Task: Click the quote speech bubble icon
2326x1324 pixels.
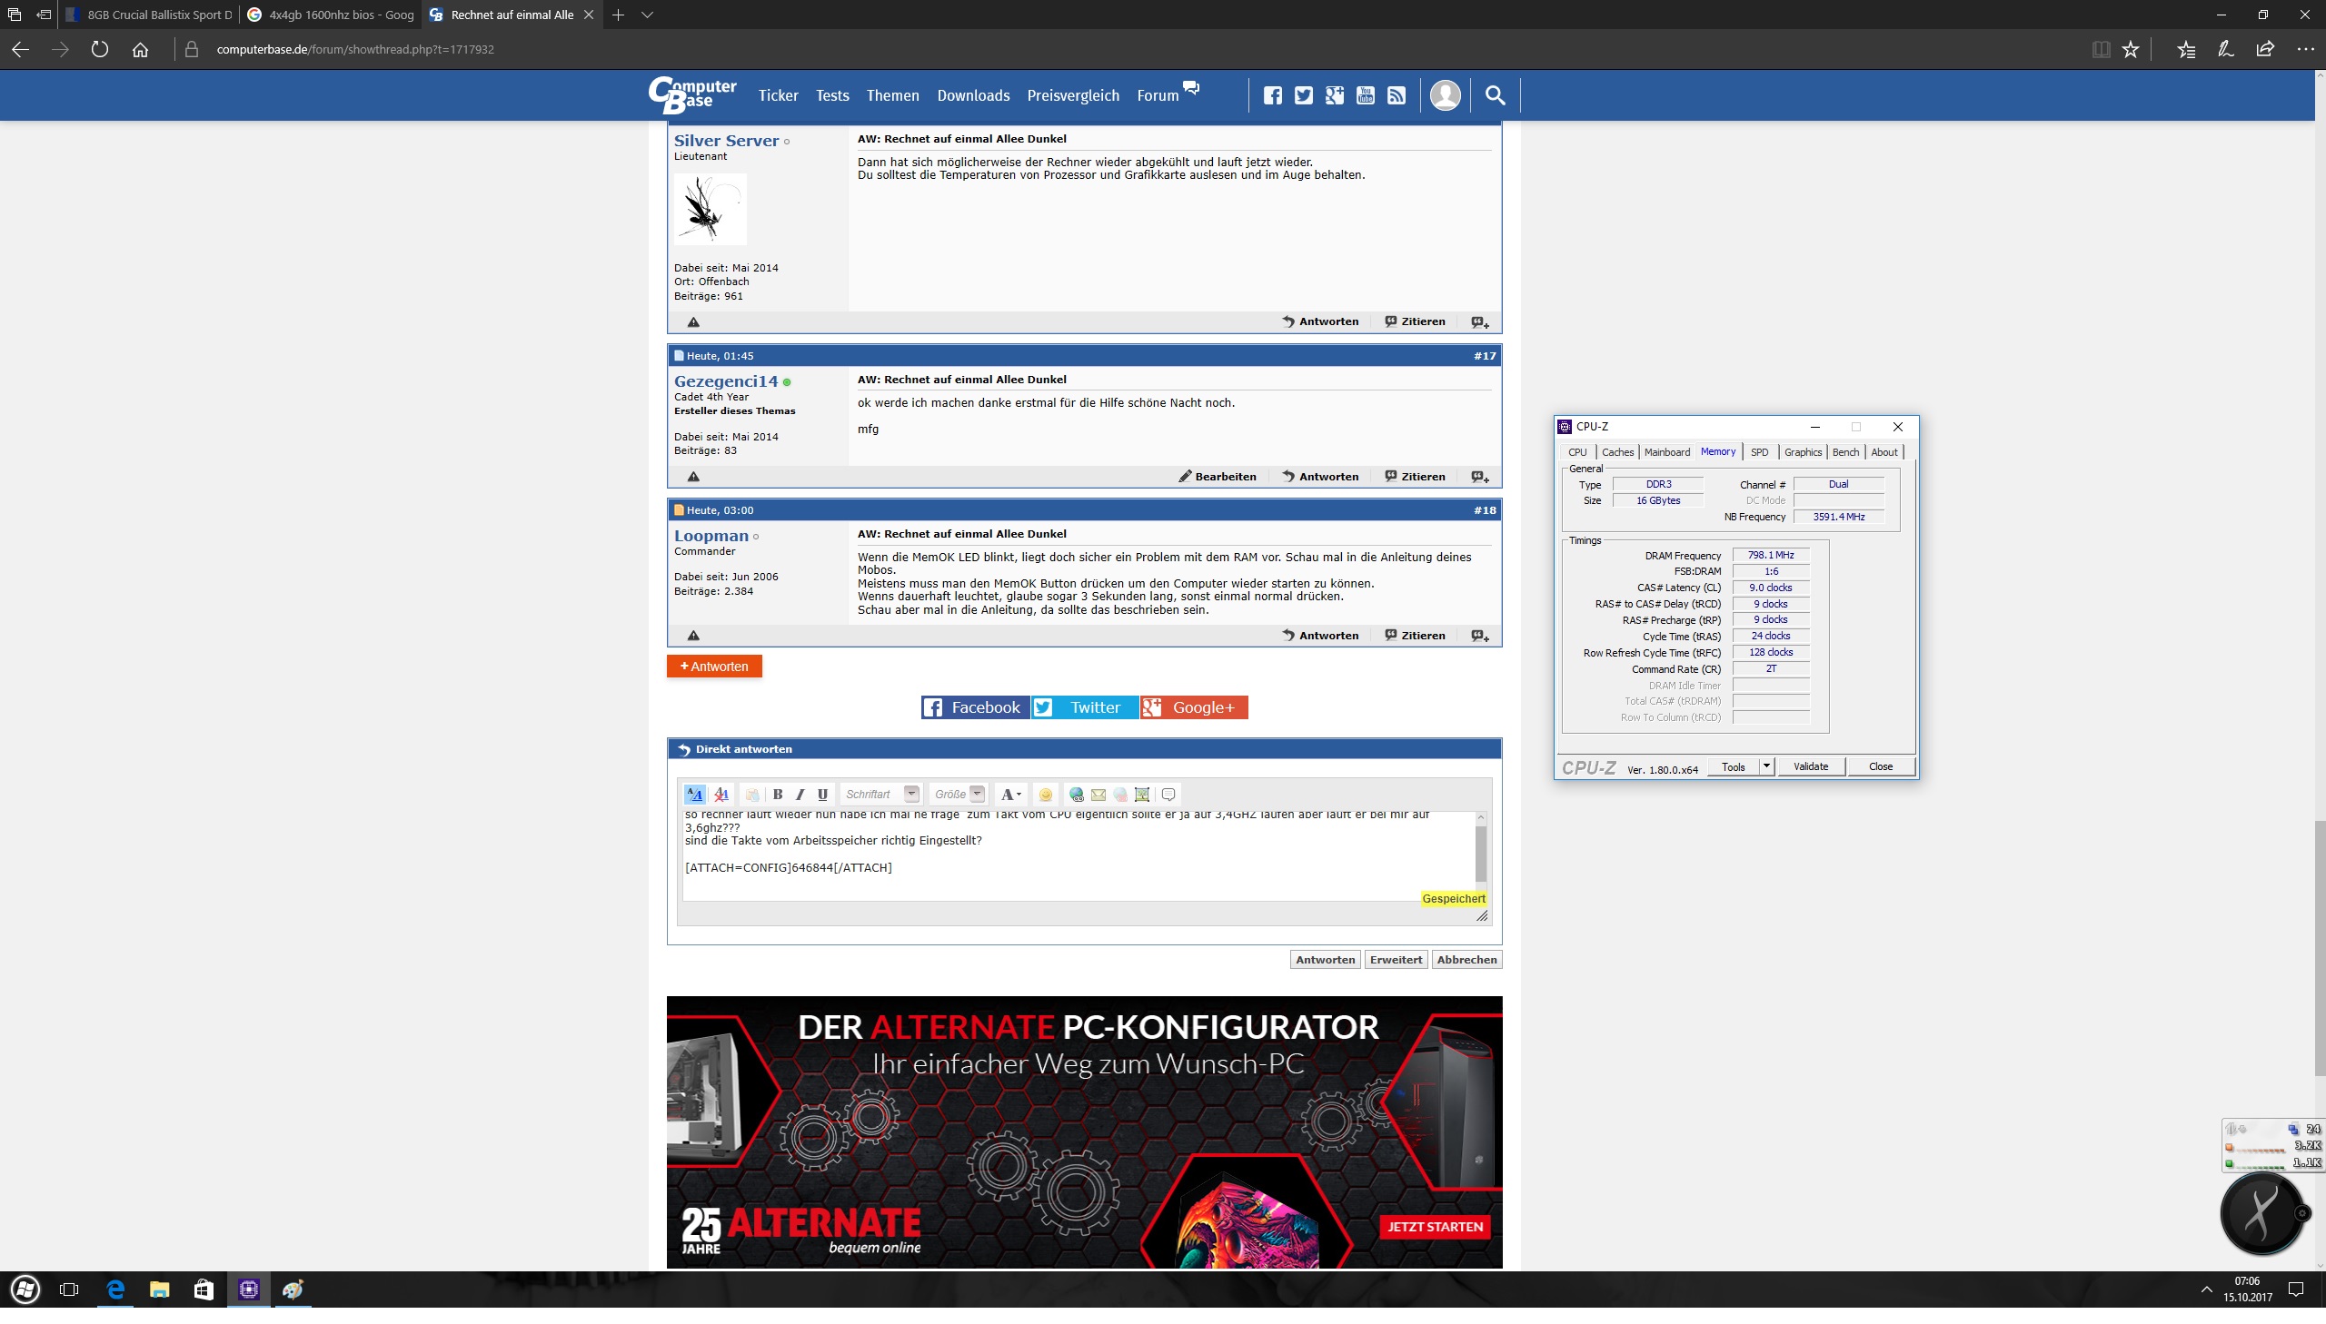Action: coord(1169,794)
